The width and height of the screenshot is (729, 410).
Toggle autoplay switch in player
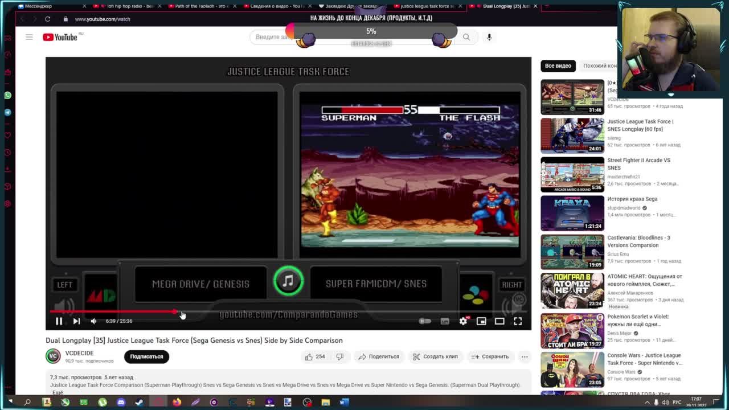425,321
